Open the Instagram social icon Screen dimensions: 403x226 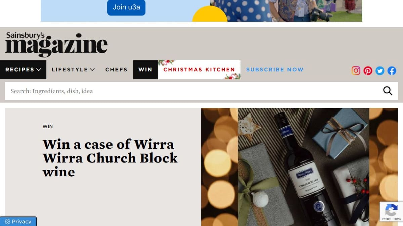pos(356,71)
